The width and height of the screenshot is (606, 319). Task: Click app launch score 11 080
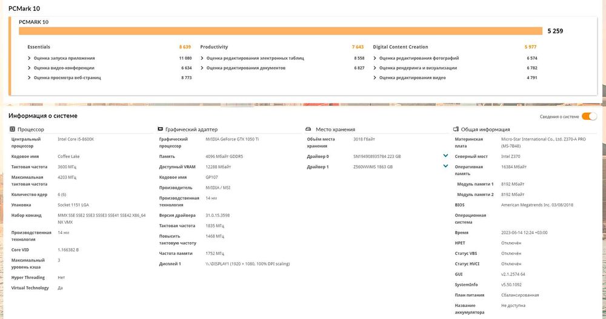click(185, 58)
